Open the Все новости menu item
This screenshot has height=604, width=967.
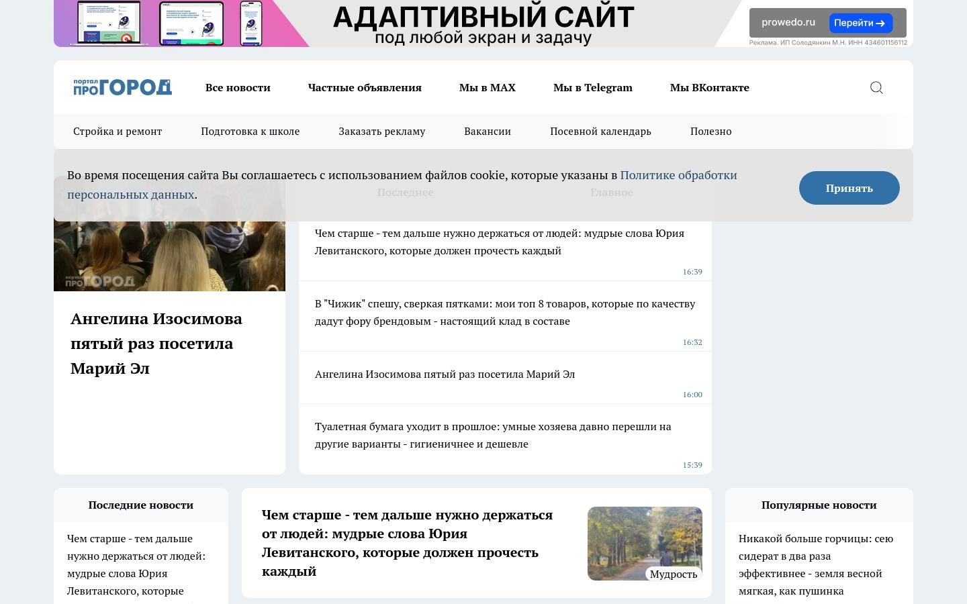point(238,87)
